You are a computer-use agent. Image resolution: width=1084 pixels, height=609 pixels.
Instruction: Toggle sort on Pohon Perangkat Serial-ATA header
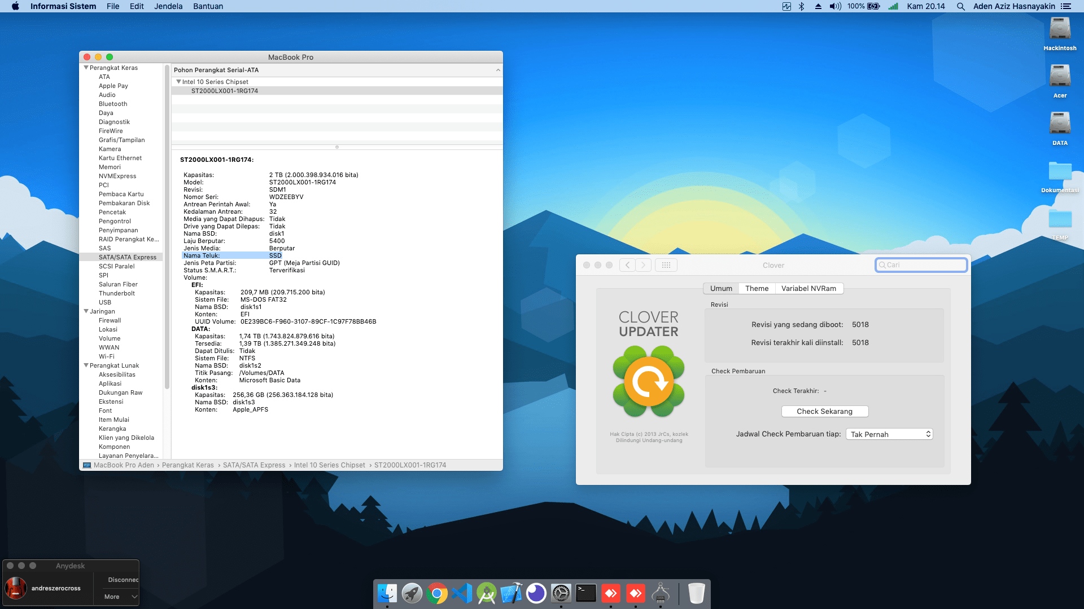click(337, 70)
